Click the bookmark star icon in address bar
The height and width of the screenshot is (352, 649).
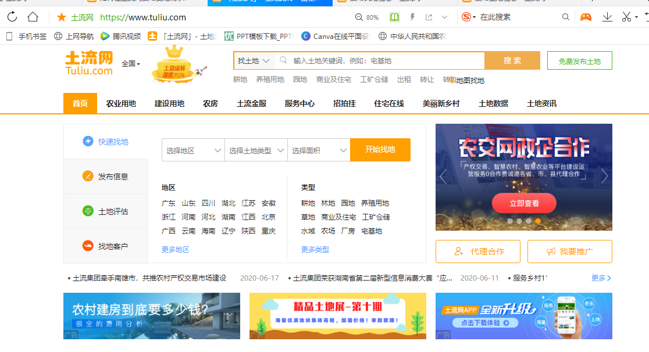(62, 17)
